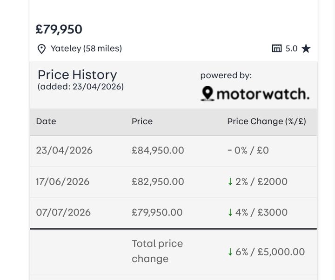
Task: Select the 17/06/2026 price history row
Action: click(x=173, y=182)
